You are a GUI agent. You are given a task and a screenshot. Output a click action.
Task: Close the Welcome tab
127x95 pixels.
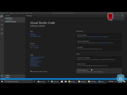34,16
